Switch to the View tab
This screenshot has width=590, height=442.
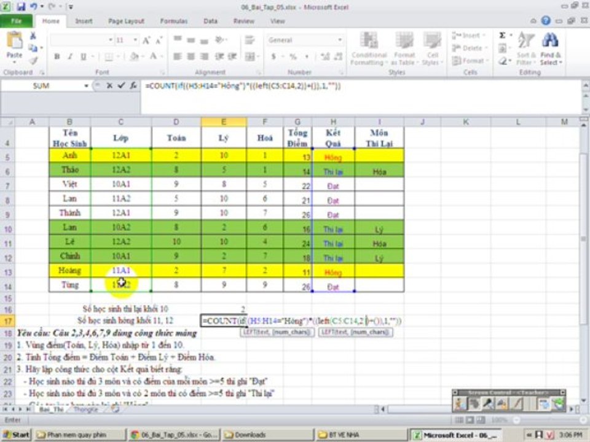tap(277, 21)
